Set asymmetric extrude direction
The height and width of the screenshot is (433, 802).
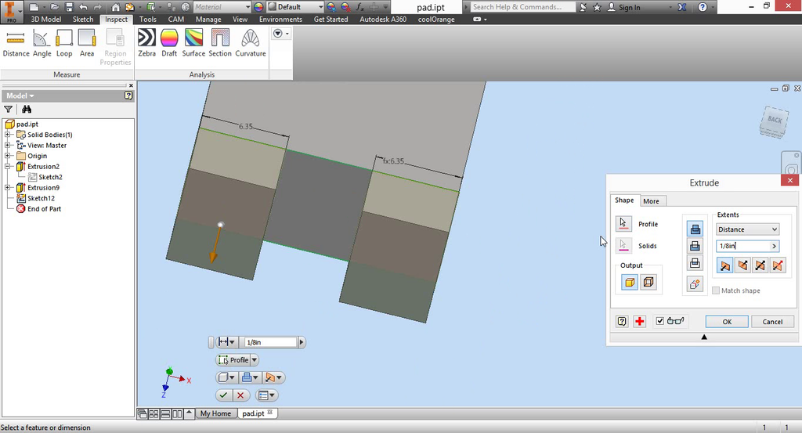click(778, 265)
